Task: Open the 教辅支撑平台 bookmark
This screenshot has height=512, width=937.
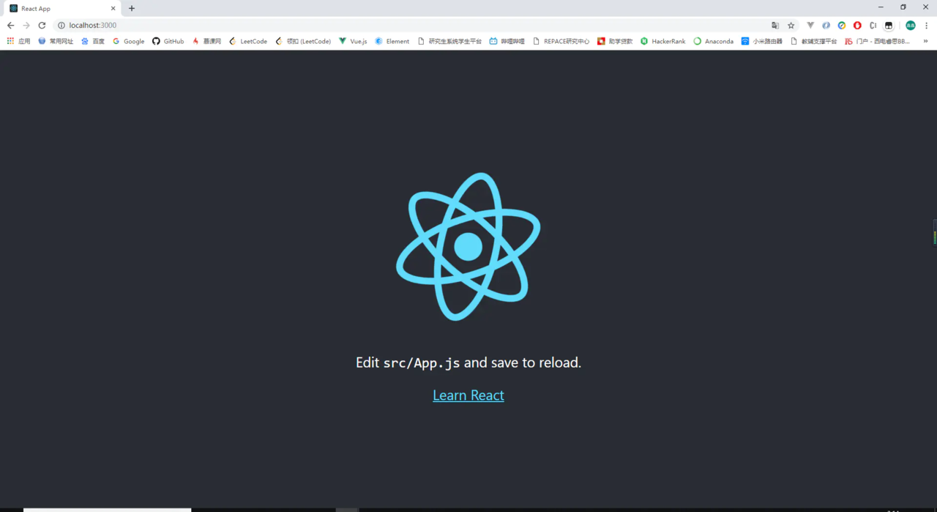Action: point(814,41)
